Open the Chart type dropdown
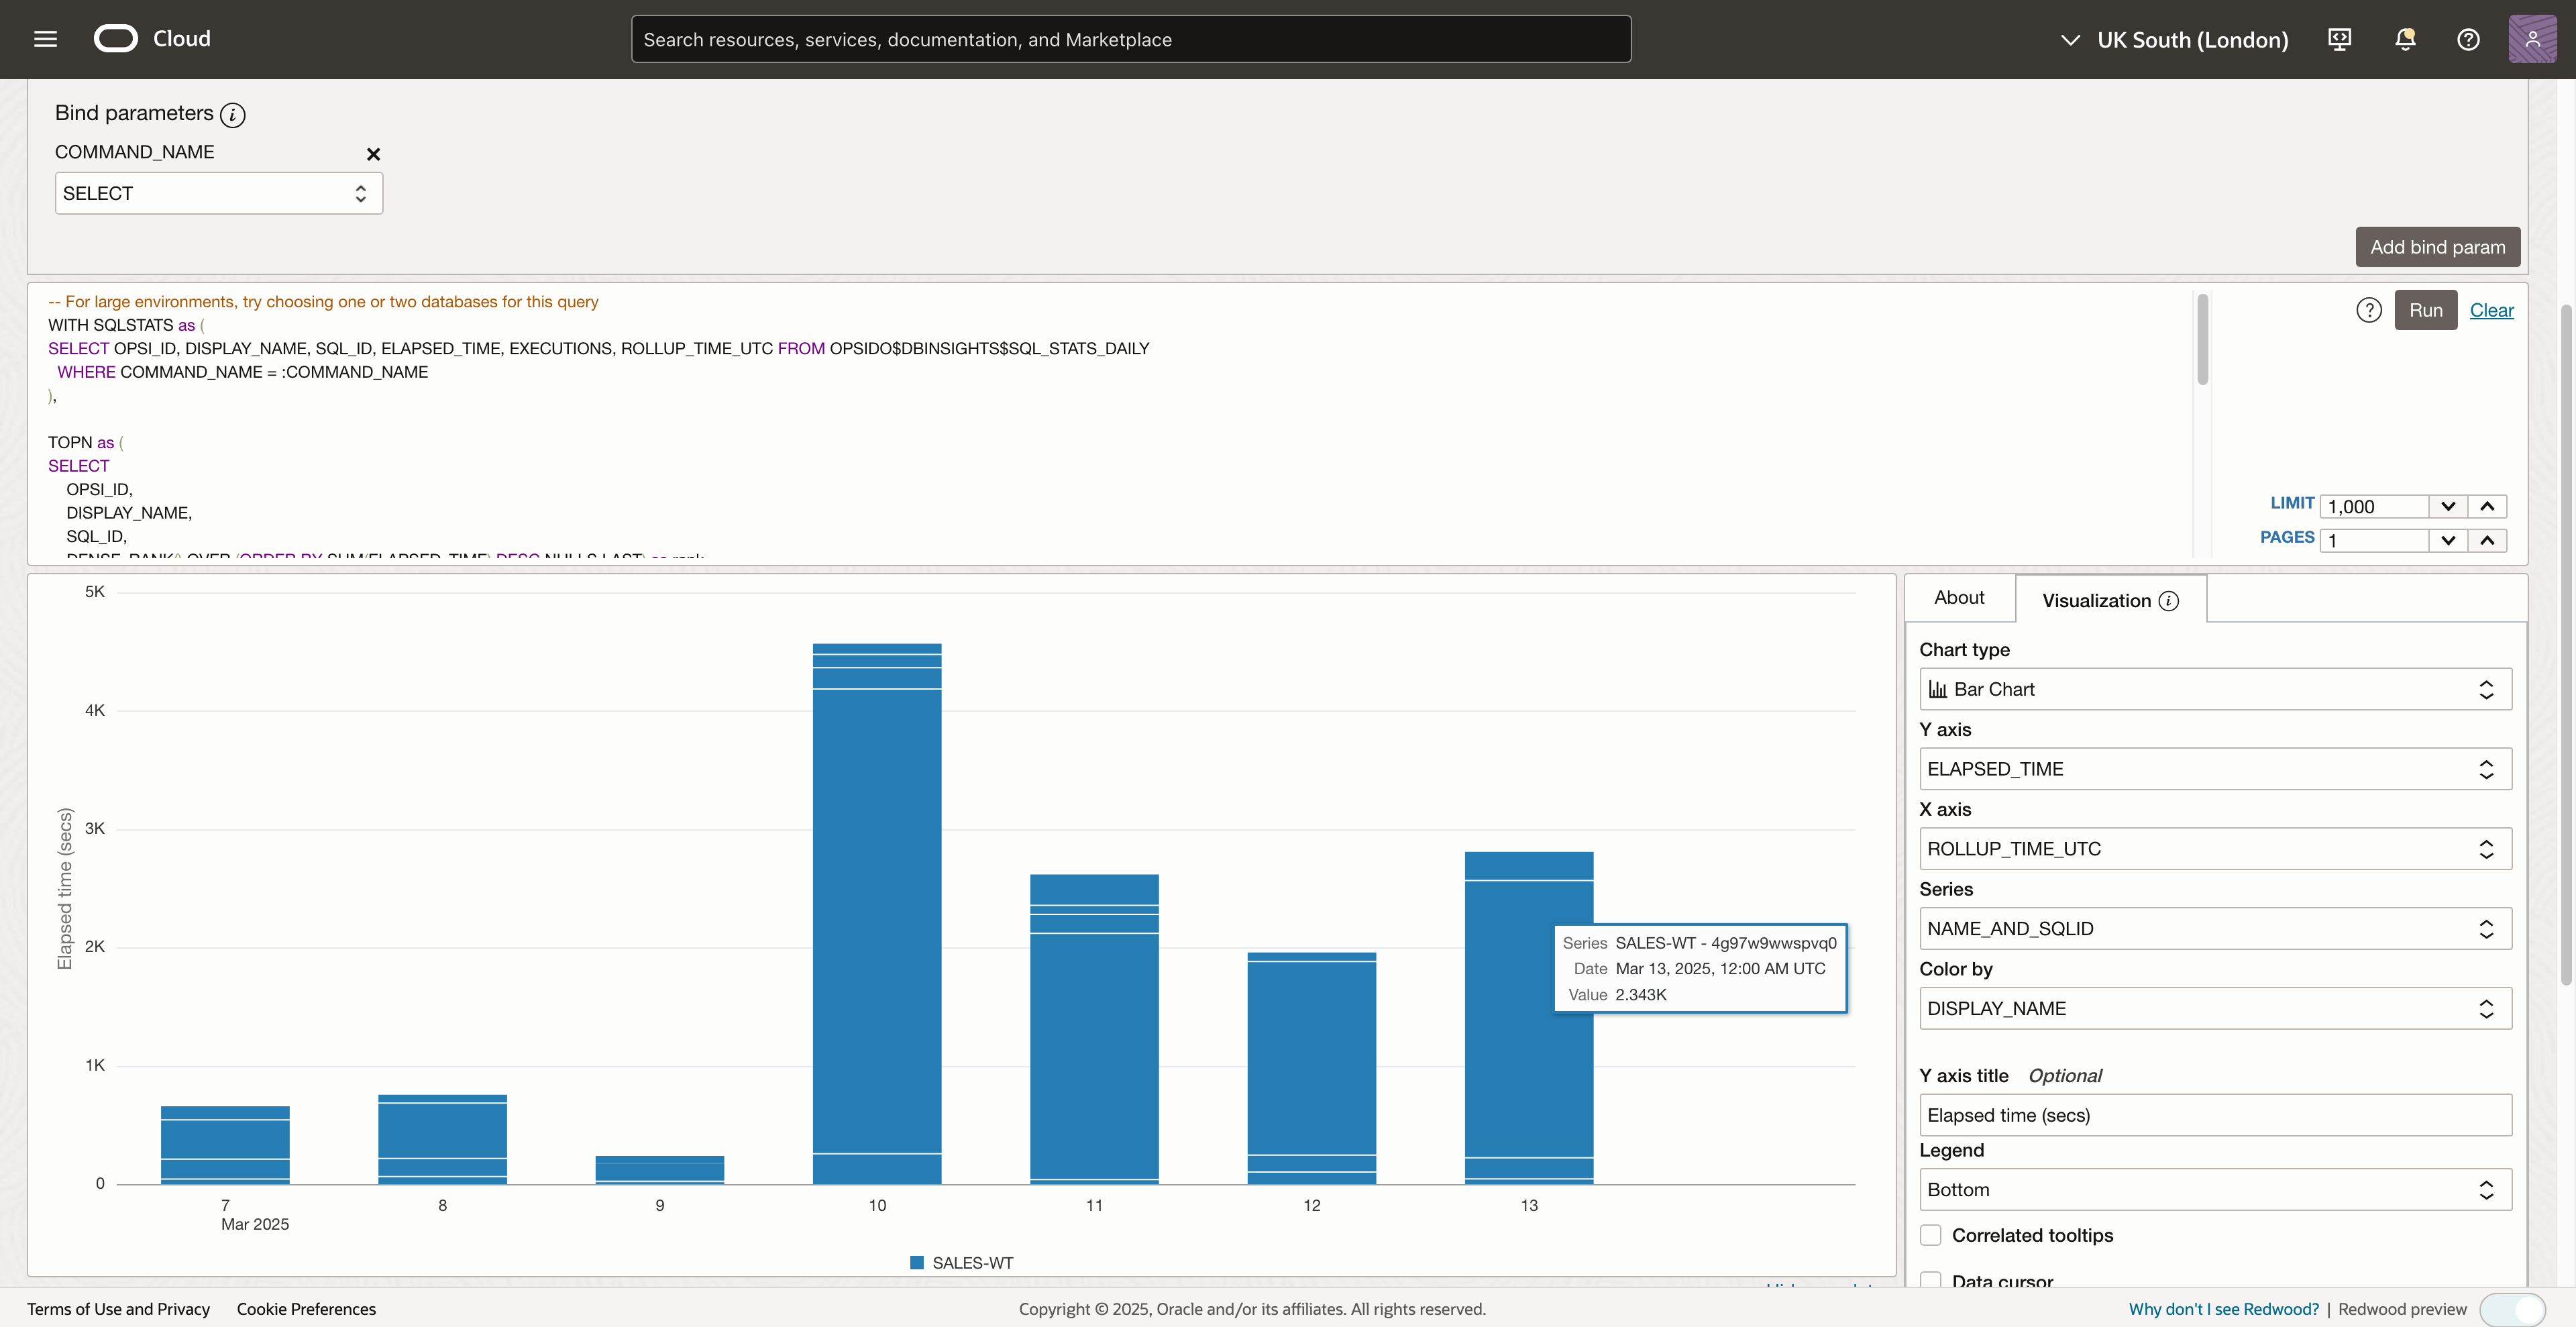2576x1327 pixels. [x=2215, y=689]
